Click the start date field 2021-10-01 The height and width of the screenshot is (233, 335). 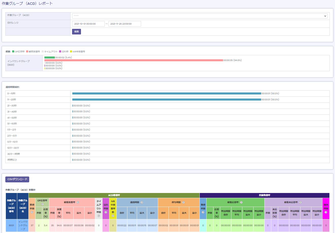[x=88, y=24]
